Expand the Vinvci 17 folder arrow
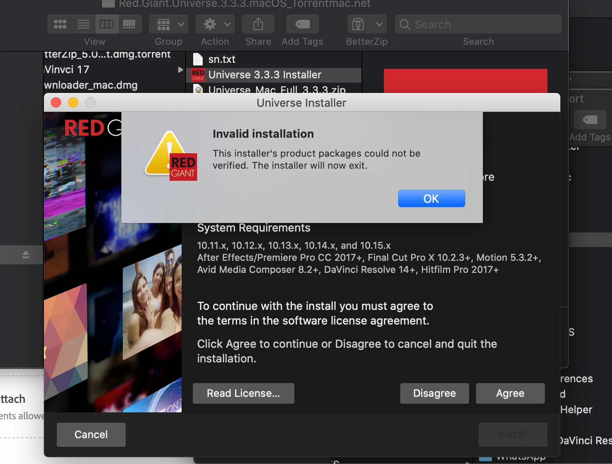 pyautogui.click(x=180, y=70)
